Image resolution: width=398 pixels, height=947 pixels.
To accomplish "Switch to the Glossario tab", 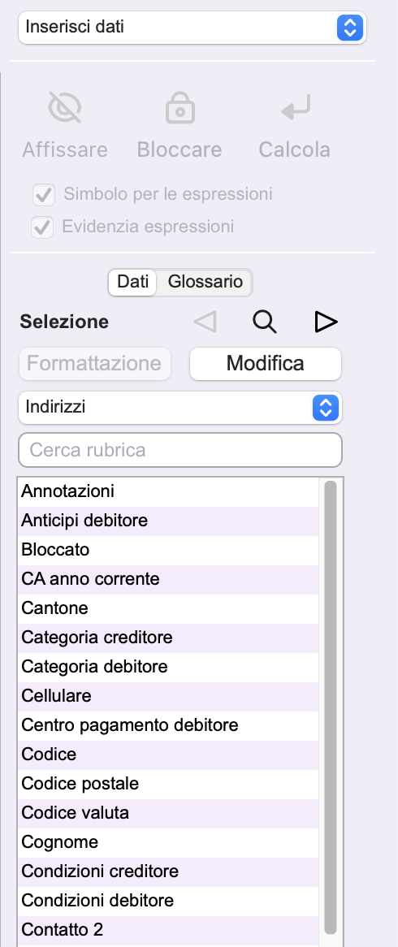I will (x=205, y=282).
